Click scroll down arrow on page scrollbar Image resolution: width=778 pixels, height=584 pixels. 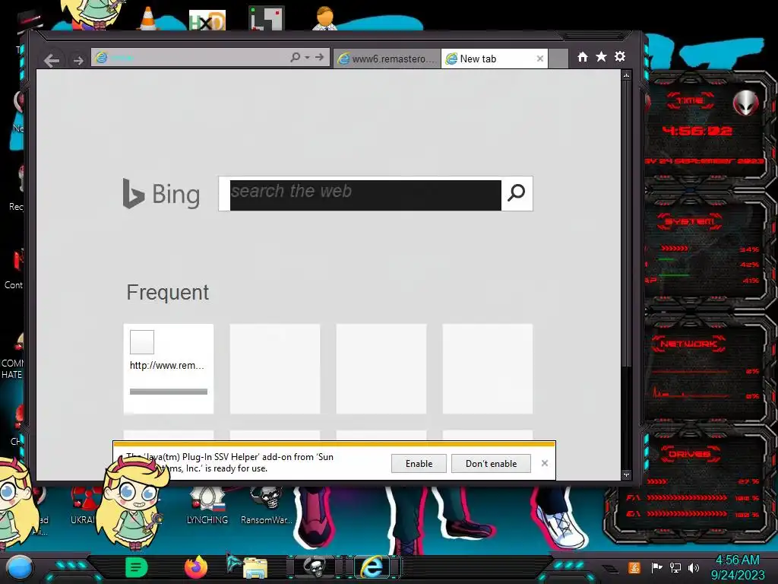tap(627, 475)
